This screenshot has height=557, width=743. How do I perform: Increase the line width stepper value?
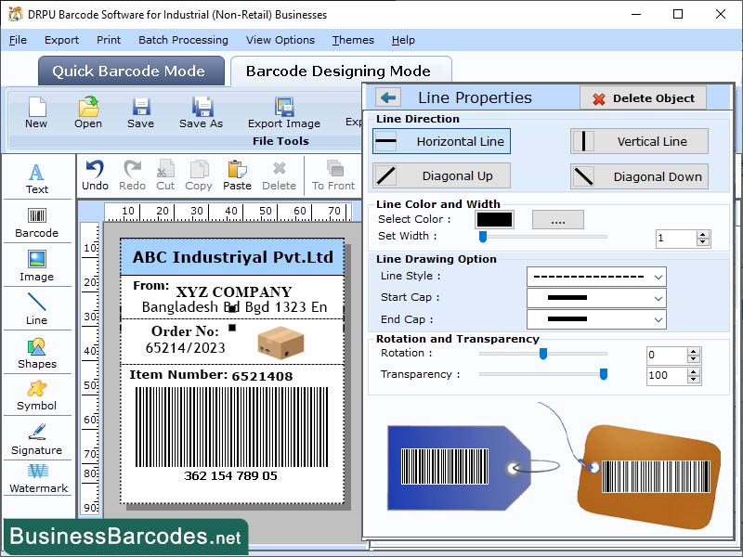point(703,235)
